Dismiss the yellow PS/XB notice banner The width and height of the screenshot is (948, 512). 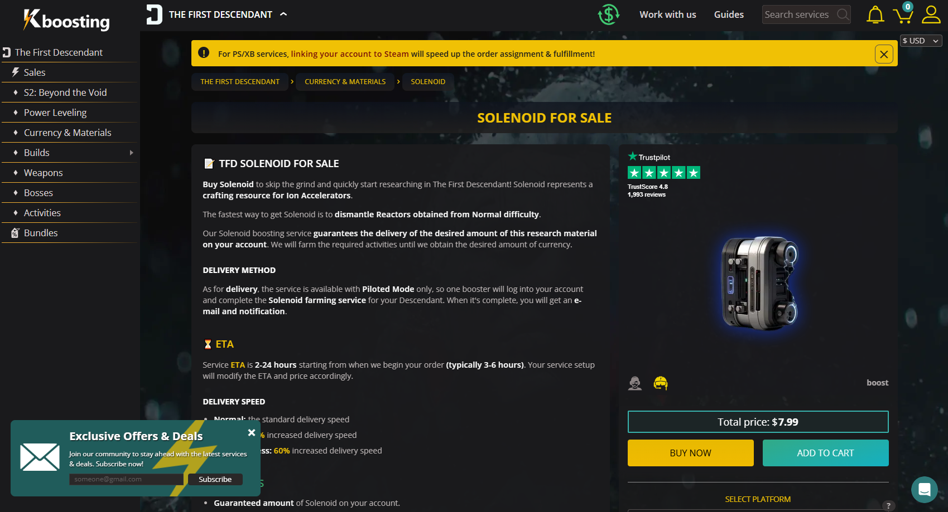pos(884,54)
